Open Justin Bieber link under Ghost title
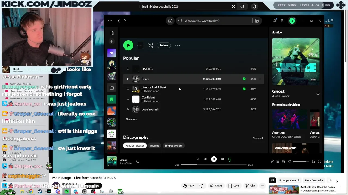Viewport: 348px width, 195px height. click(x=281, y=96)
